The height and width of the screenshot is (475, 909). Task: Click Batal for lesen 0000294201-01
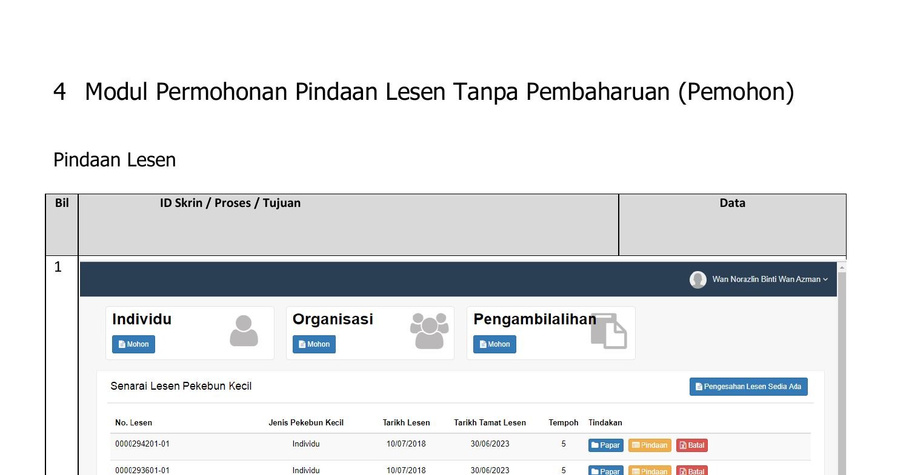pyautogui.click(x=691, y=445)
